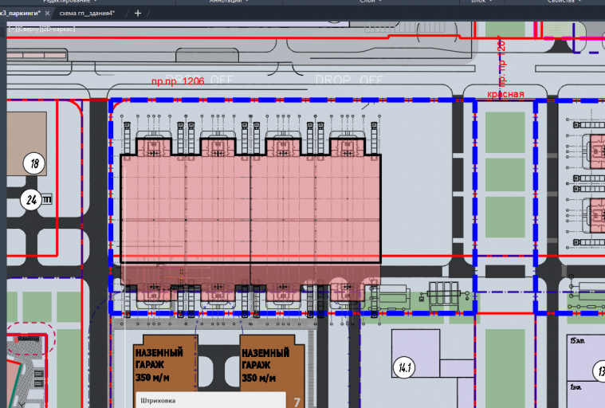The image size is (605, 408).
Task: Select the right 'НАЗЕМНЫЙ ГАРАЖ 350 м/м' text
Action: pos(265,365)
